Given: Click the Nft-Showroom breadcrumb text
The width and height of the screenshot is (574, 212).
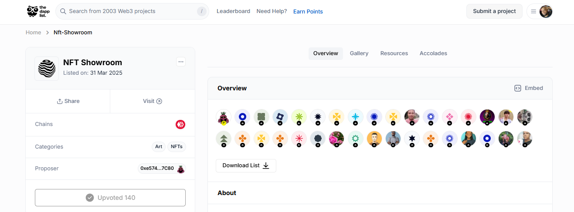Looking at the screenshot, I should (x=73, y=33).
